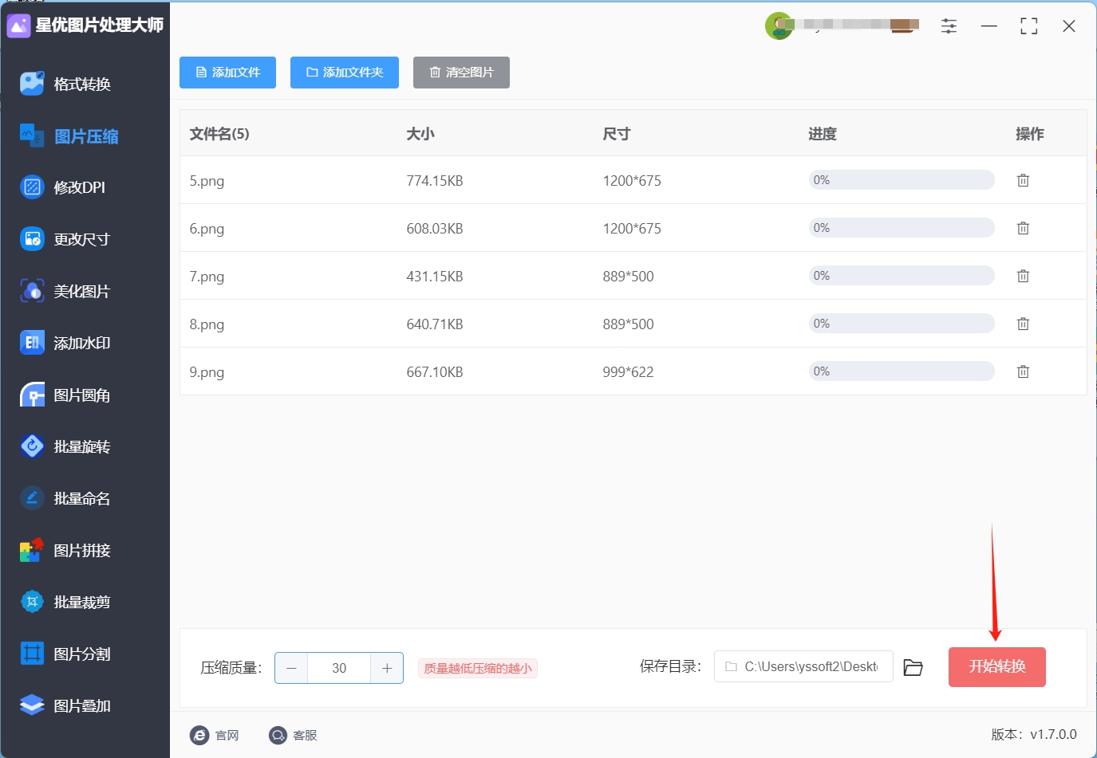This screenshot has height=758, width=1097.
Task: Open the 客服 customer service icon
Action: pyautogui.click(x=278, y=735)
